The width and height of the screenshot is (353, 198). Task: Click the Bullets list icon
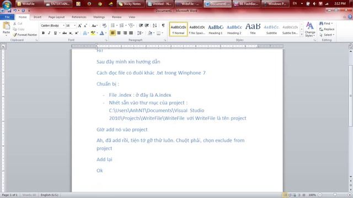point(113,26)
